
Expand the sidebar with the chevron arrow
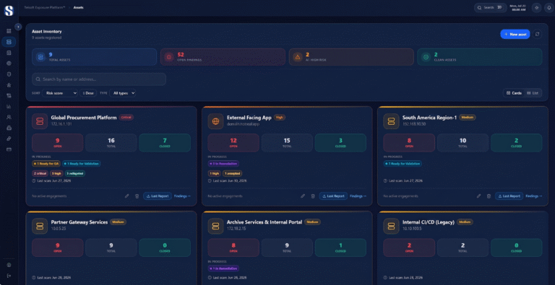click(x=18, y=27)
